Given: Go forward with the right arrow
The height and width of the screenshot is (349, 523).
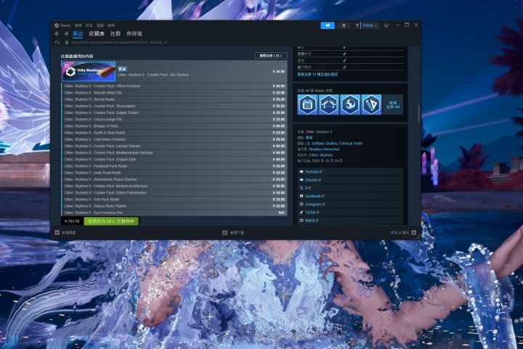Looking at the screenshot, I should tap(66, 33).
